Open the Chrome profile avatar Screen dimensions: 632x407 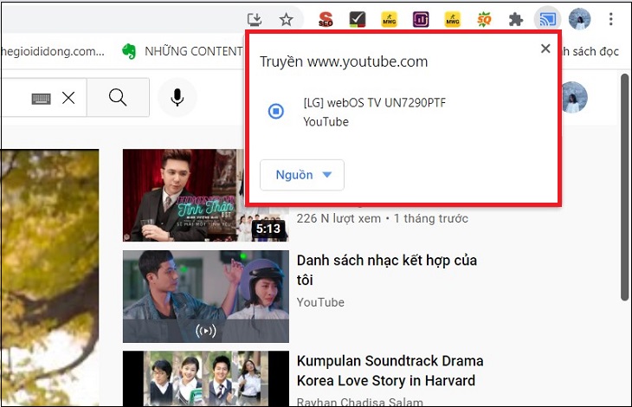579,19
